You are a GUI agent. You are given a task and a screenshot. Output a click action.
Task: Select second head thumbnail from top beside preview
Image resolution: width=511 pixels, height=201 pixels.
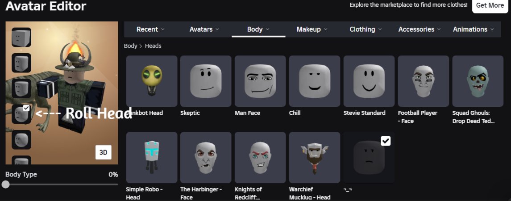coord(21,63)
